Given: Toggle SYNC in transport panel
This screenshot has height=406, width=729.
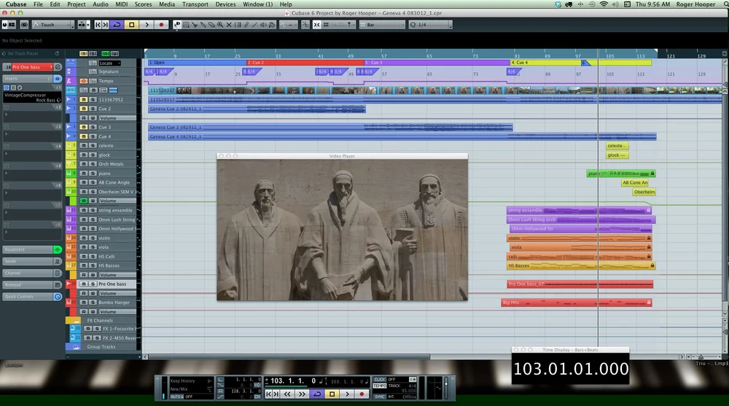Looking at the screenshot, I should tap(380, 397).
